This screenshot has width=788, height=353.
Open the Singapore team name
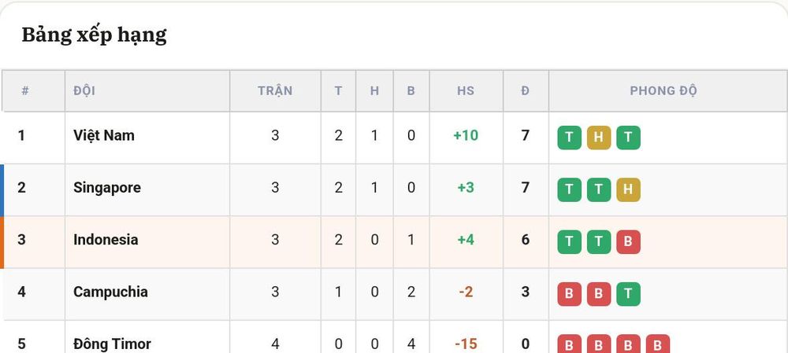point(107,188)
